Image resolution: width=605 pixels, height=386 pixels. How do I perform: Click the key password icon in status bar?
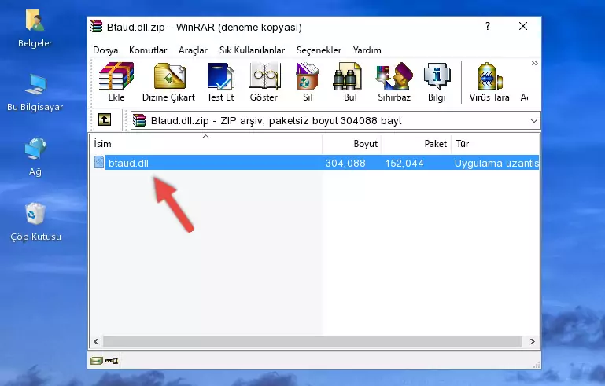[112, 361]
